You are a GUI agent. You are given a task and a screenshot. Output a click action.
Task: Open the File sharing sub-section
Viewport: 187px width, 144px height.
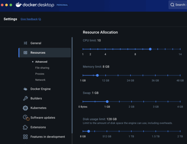pos(42,68)
